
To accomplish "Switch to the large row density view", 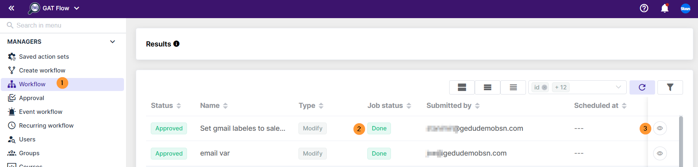I will pos(462,87).
